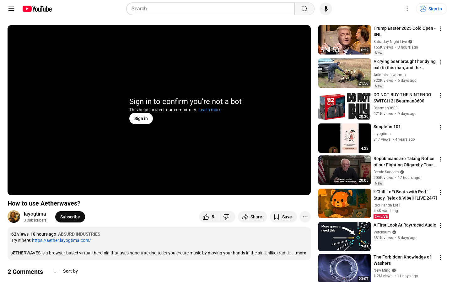Click the LIVE badge on LoFi stream
This screenshot has width=452, height=282.
coord(381,217)
